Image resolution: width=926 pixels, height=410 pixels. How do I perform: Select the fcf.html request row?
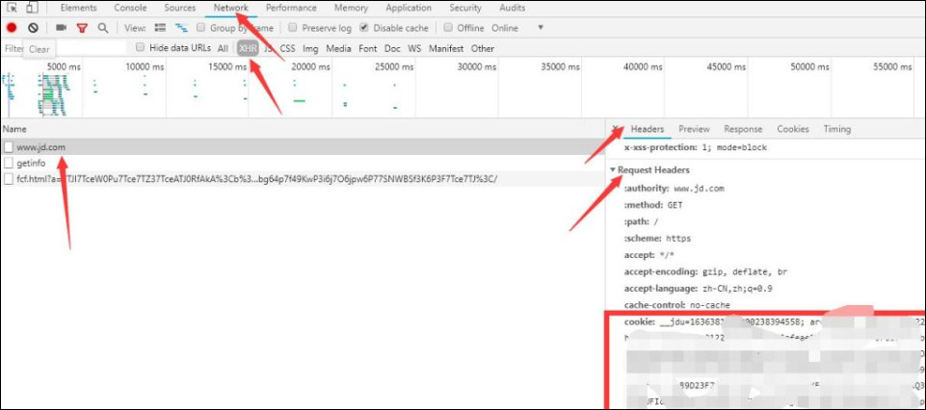tap(303, 179)
